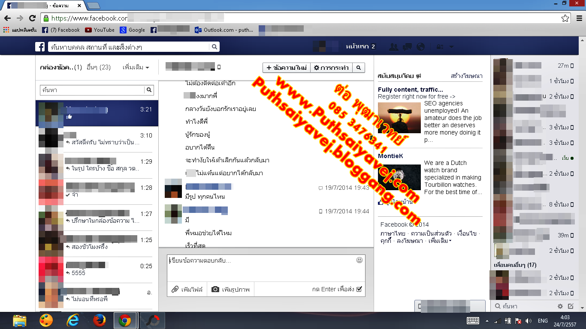Image resolution: width=586 pixels, height=329 pixels.
Task: Click สร้างโฆษณา create ad link
Action: pyautogui.click(x=467, y=76)
